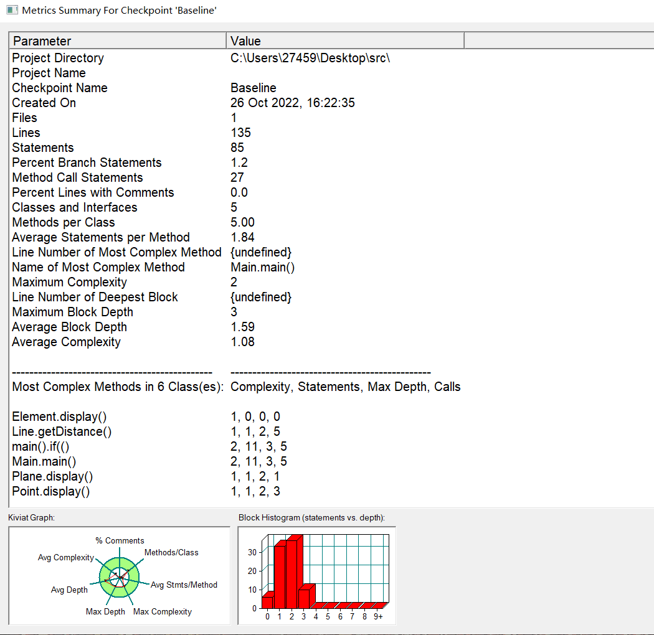Select the Project Name row
The width and height of the screenshot is (654, 635).
(x=49, y=73)
